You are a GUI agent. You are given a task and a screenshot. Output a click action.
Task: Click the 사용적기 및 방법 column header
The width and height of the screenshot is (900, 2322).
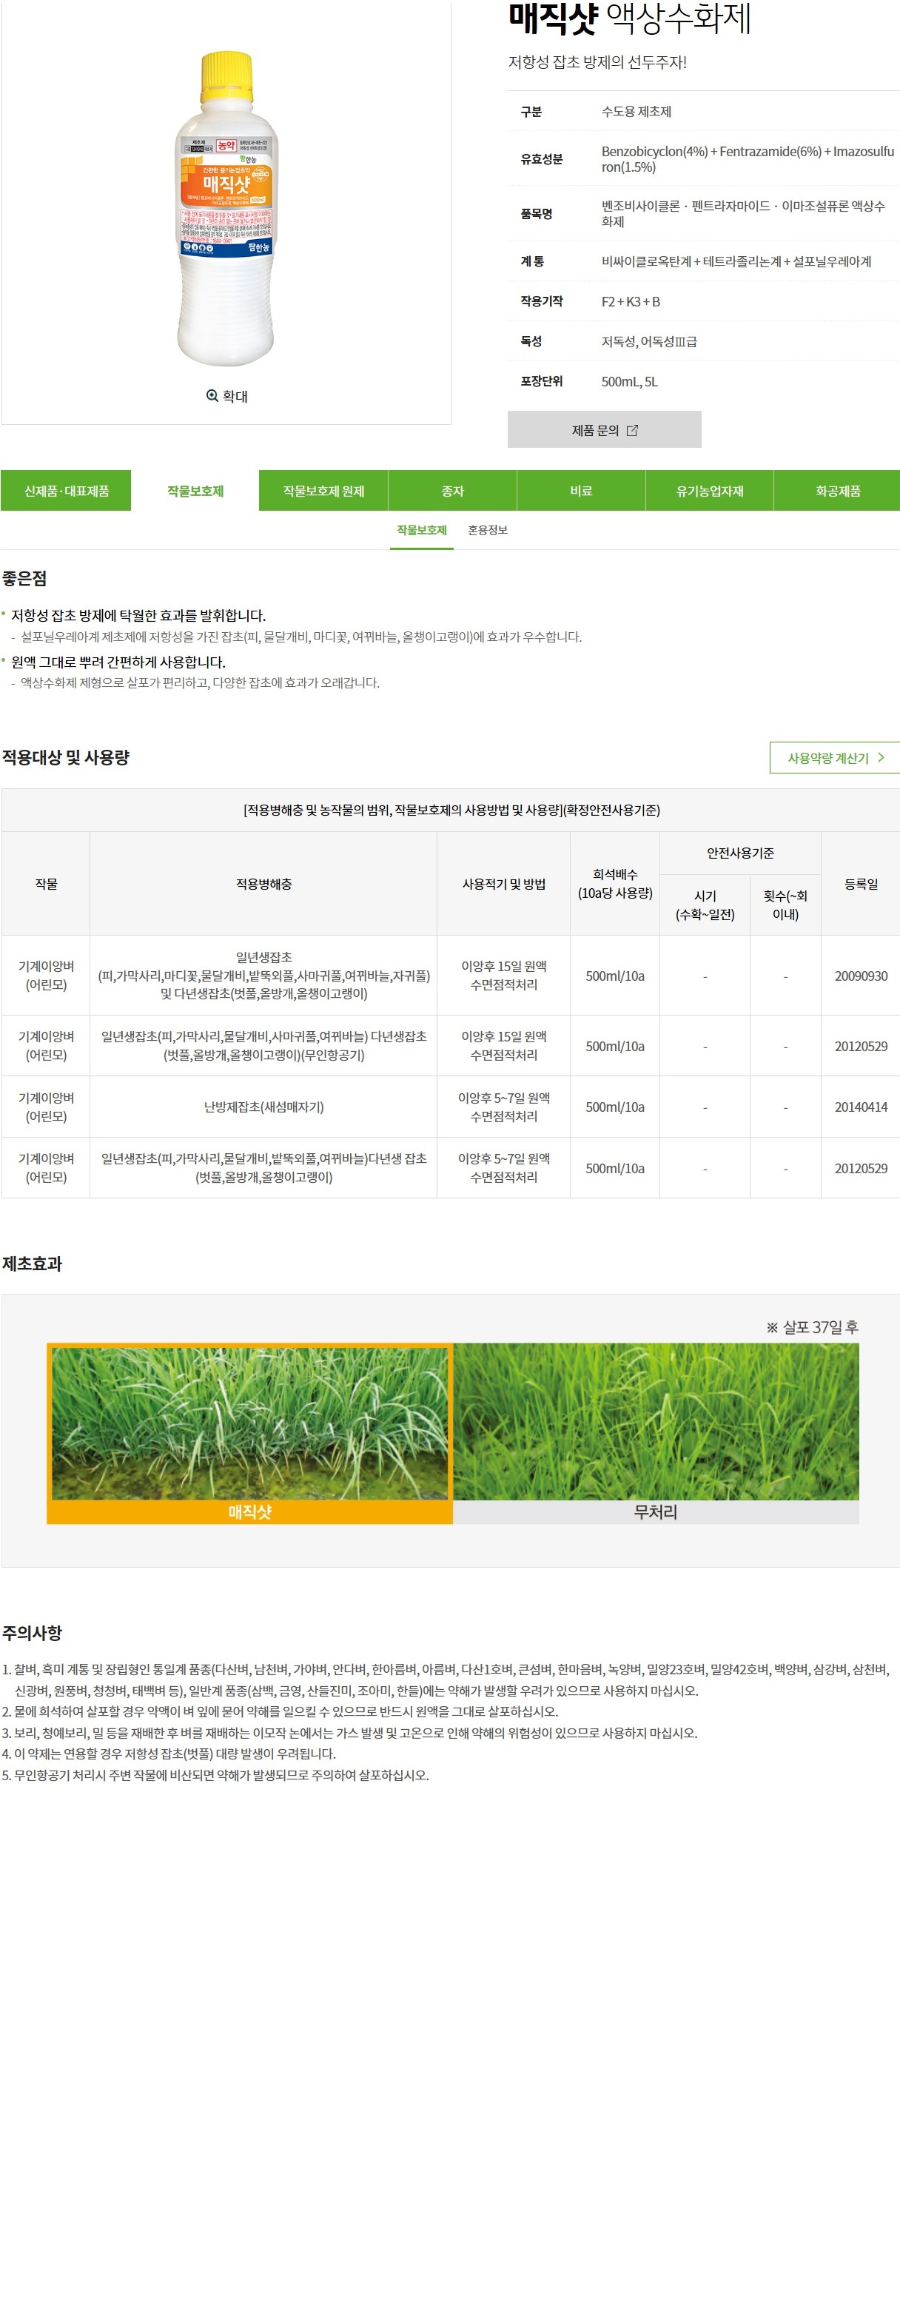click(503, 883)
